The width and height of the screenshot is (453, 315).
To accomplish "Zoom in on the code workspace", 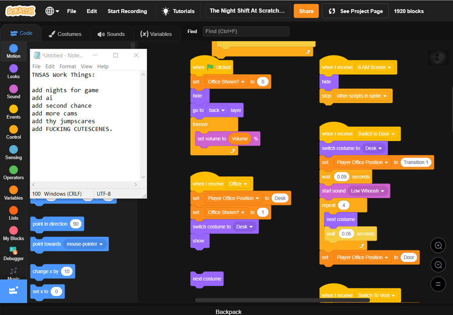I will click(438, 246).
